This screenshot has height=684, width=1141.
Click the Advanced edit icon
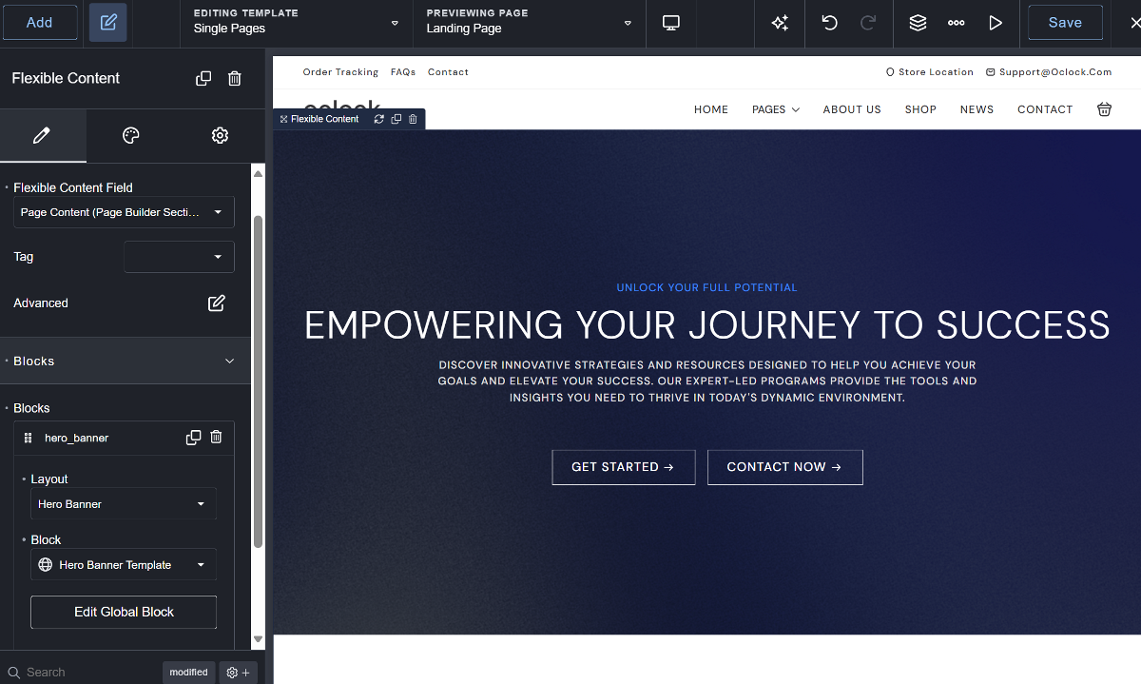click(217, 303)
